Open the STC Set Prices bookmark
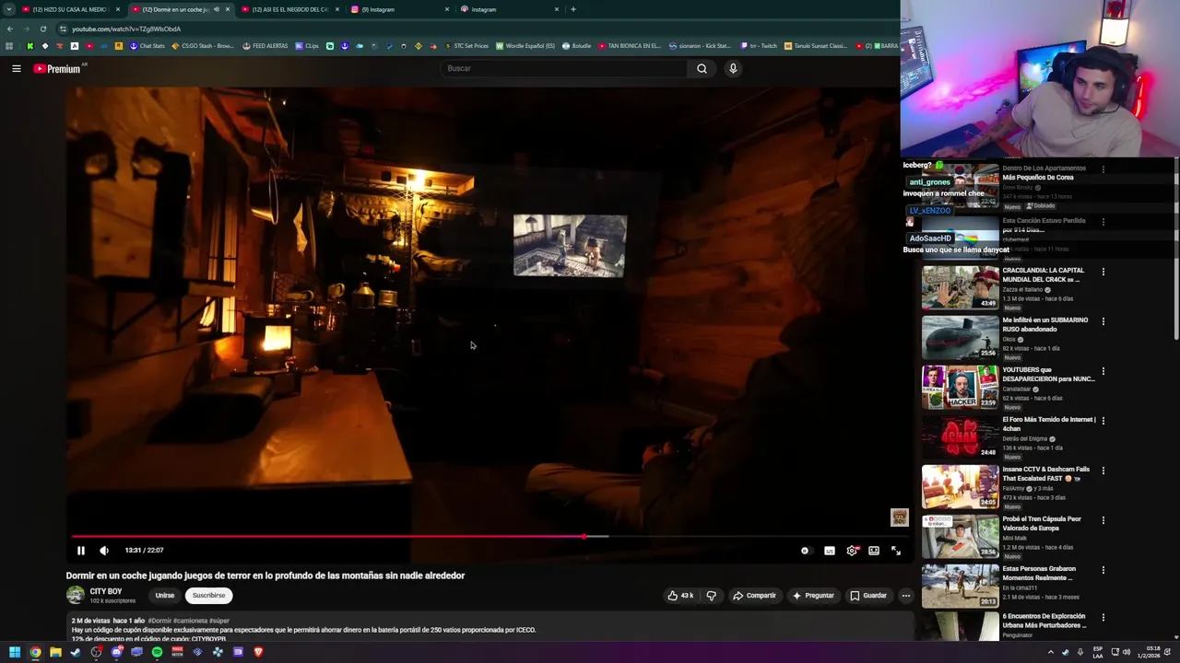This screenshot has width=1180, height=663. click(466, 46)
